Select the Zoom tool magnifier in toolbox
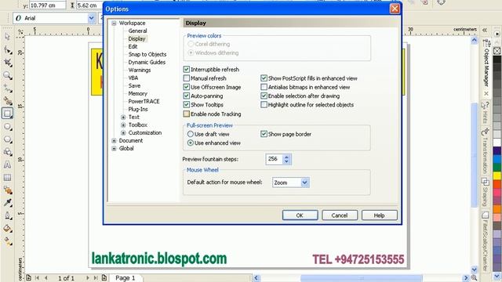502x282 pixels. tap(7, 75)
